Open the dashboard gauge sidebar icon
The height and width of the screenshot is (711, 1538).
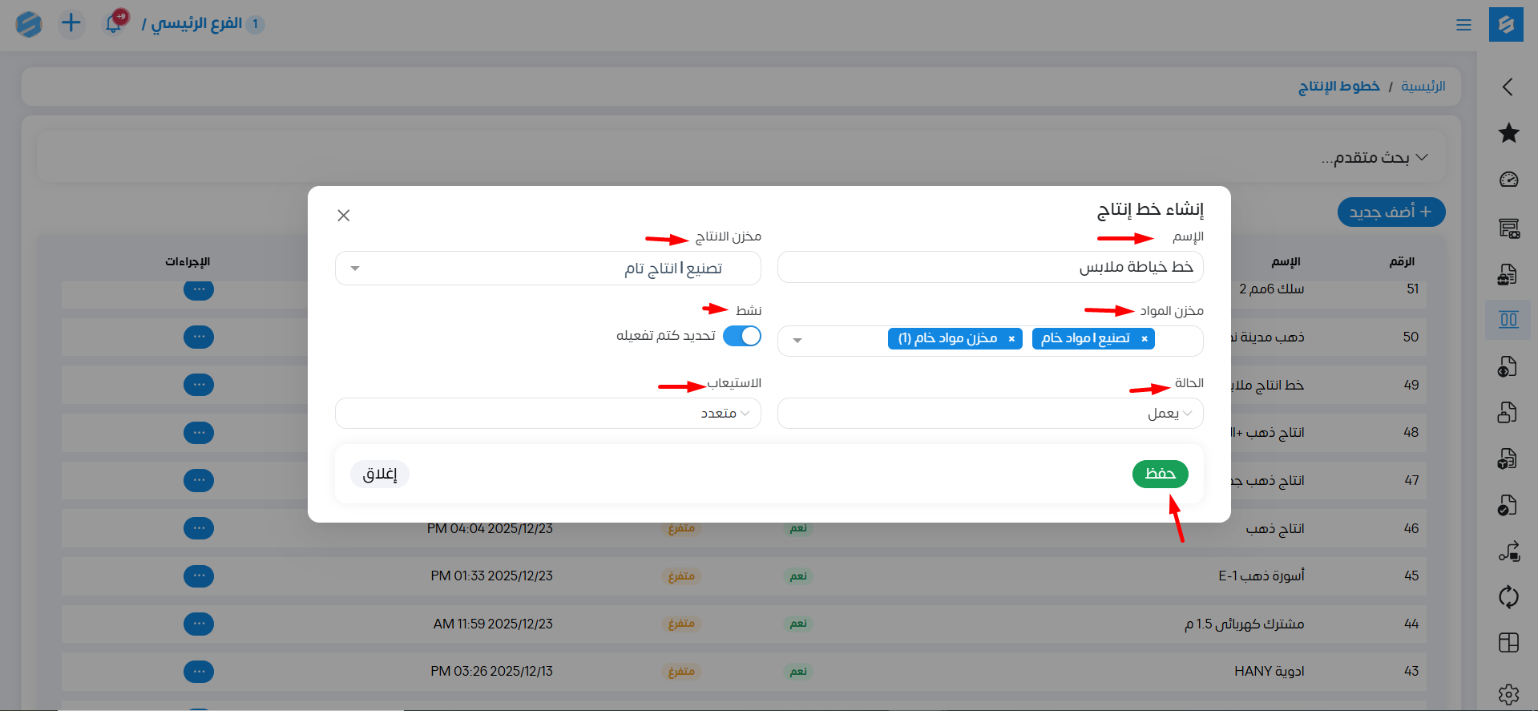pyautogui.click(x=1508, y=180)
